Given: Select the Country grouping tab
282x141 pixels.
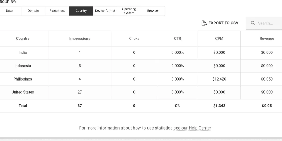Looking at the screenshot, I should tap(81, 11).
